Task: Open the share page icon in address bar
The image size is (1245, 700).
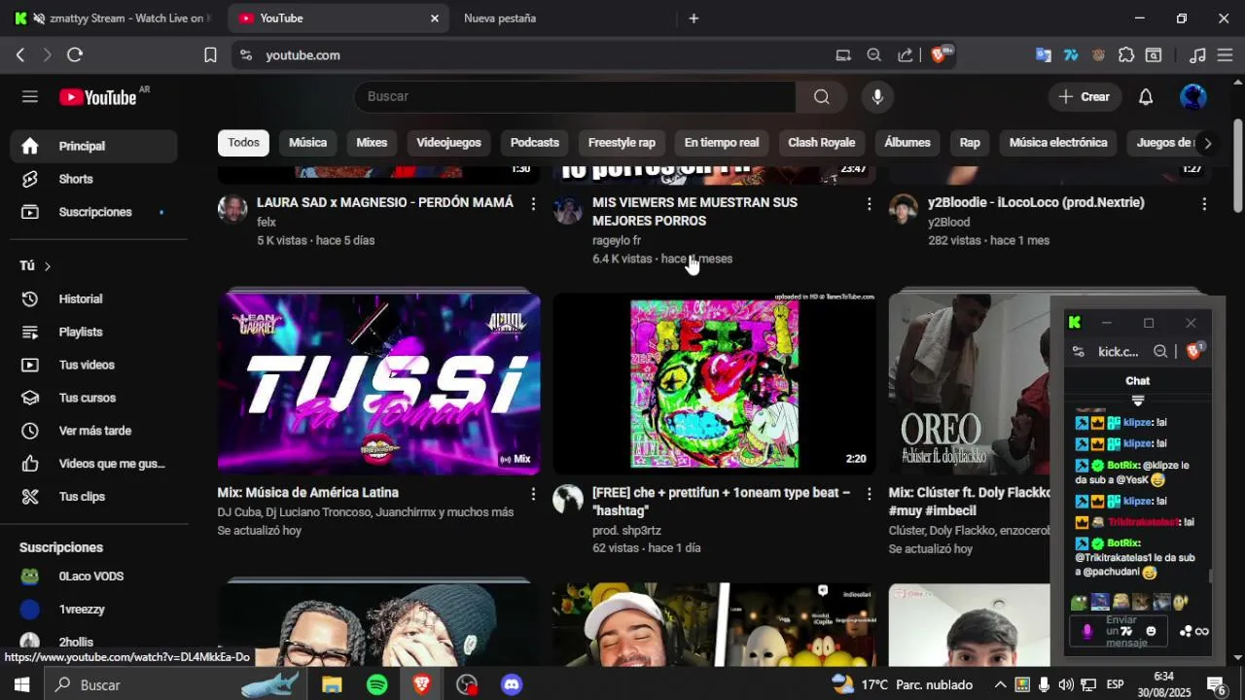Action: 906,55
